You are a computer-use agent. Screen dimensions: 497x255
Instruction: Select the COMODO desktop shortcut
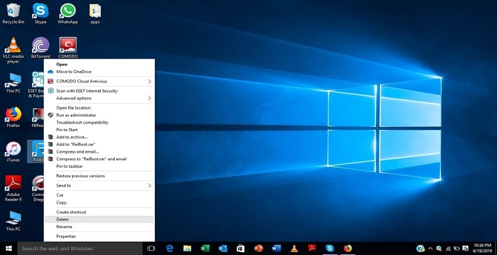pos(68,47)
